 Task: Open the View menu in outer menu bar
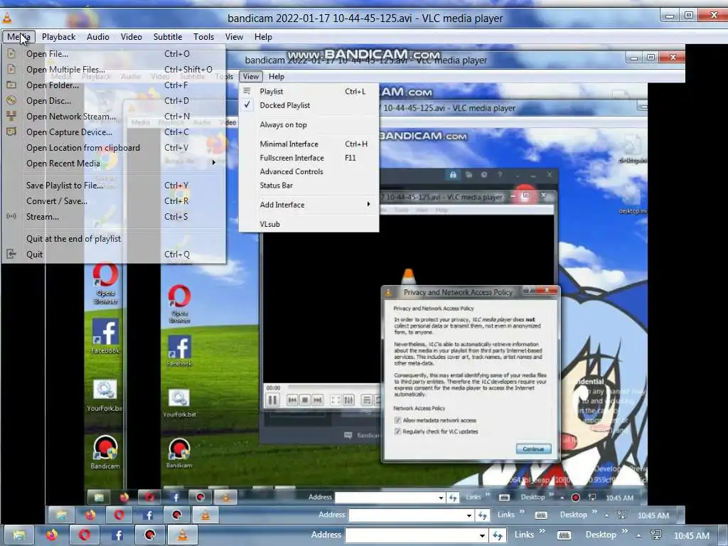pos(234,37)
